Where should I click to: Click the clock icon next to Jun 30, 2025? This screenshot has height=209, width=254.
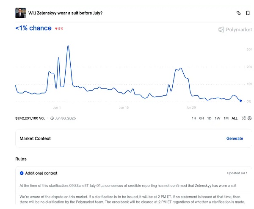(52, 118)
